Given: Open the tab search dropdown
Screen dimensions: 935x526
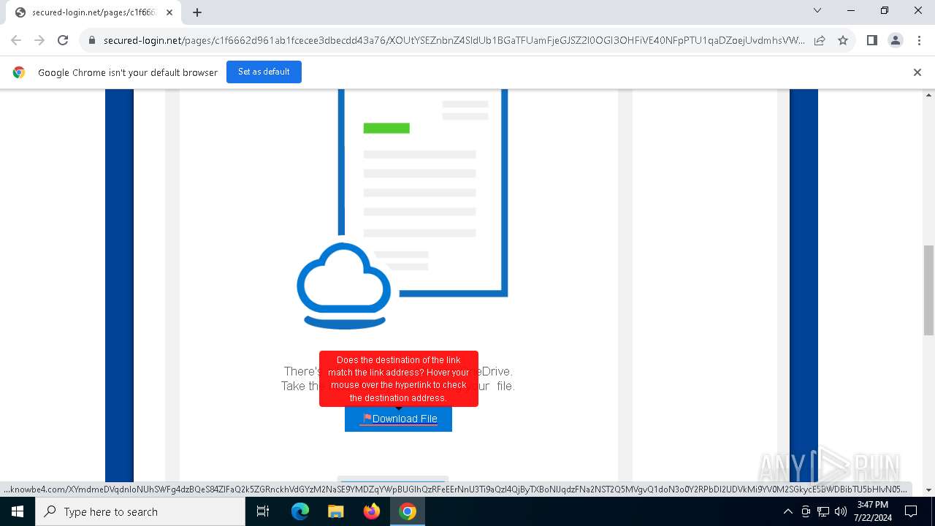Looking at the screenshot, I should (x=817, y=10).
